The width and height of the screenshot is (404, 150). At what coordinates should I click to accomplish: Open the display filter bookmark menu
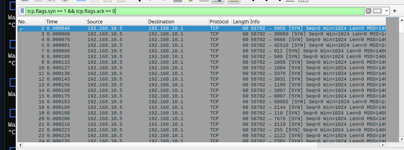coord(22,11)
